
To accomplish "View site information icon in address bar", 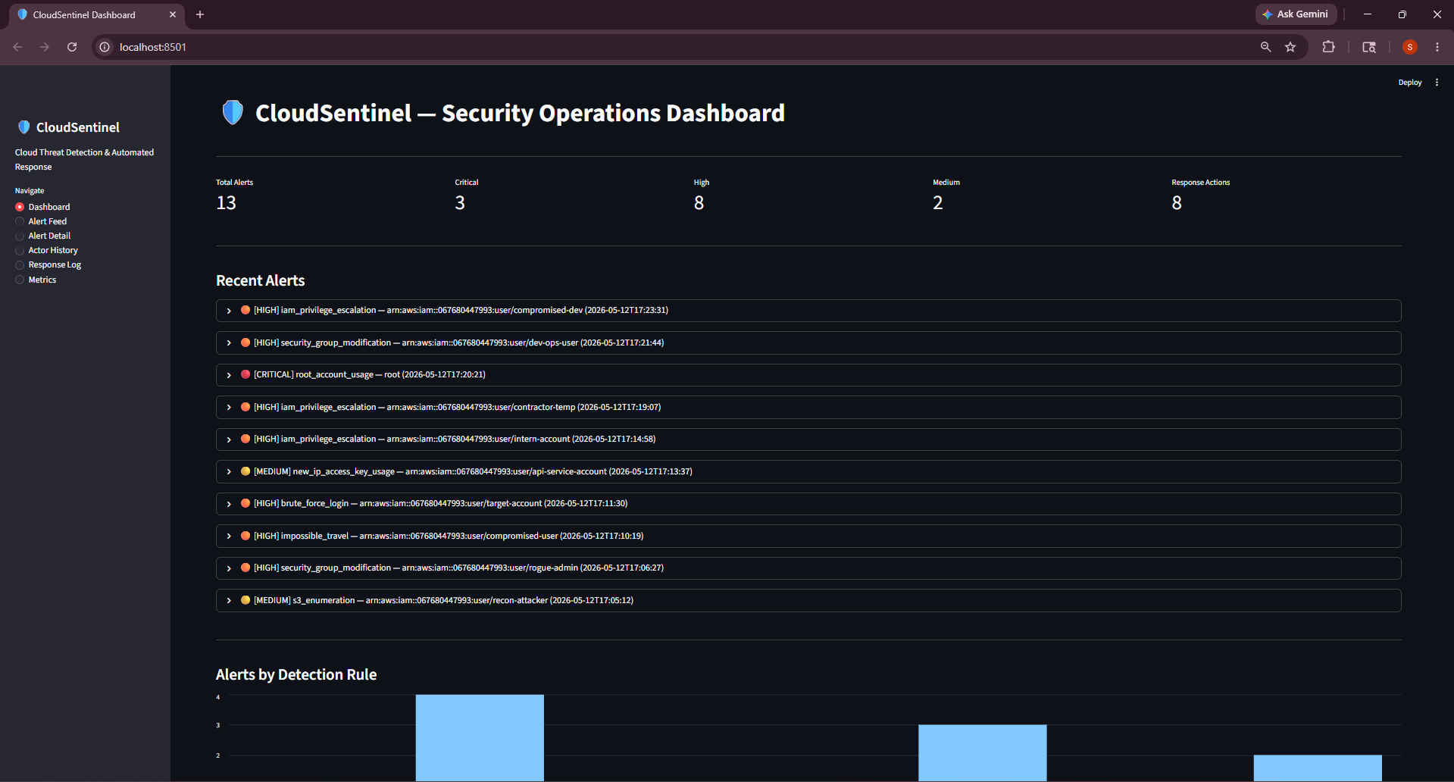I will click(105, 47).
